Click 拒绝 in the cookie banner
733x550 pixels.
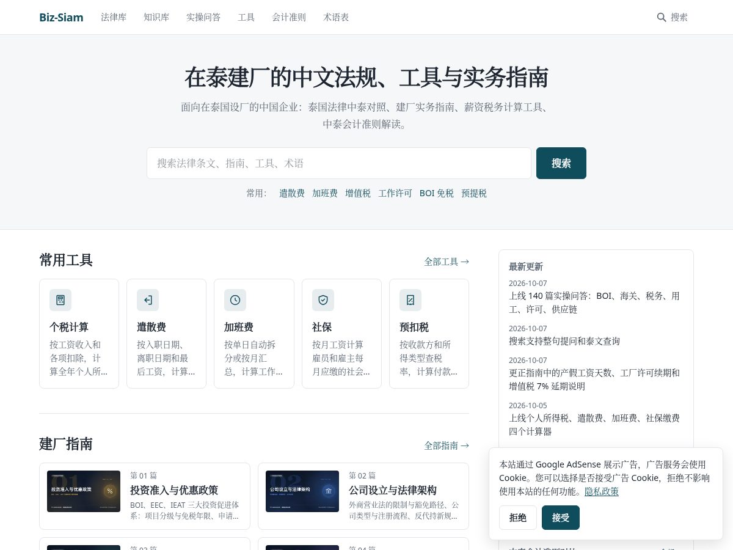518,518
